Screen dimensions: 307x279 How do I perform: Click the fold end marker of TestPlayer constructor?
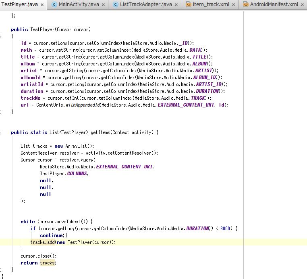coord(0,112)
